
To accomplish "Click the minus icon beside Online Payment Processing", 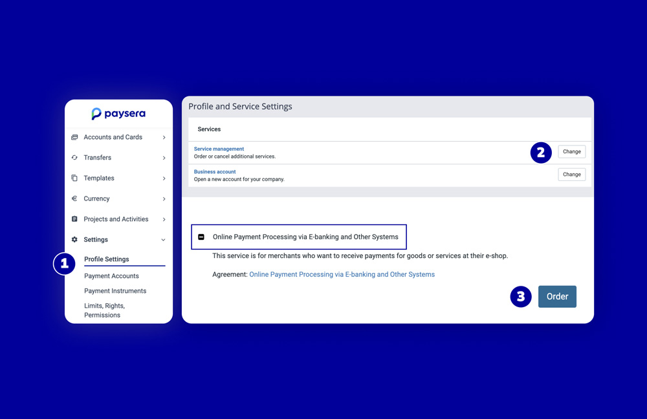I will coord(201,237).
